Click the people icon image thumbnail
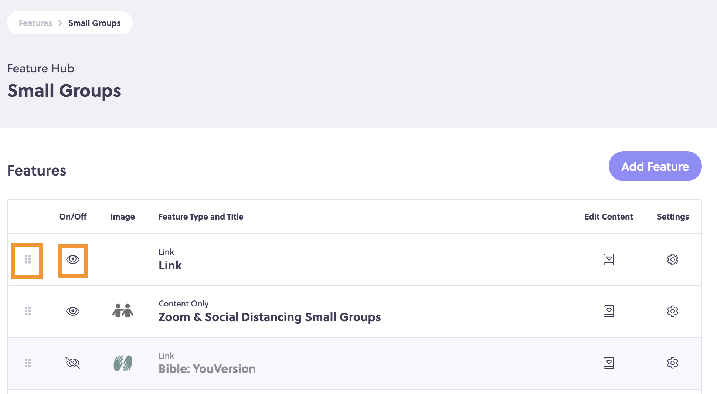717x394 pixels. point(123,311)
